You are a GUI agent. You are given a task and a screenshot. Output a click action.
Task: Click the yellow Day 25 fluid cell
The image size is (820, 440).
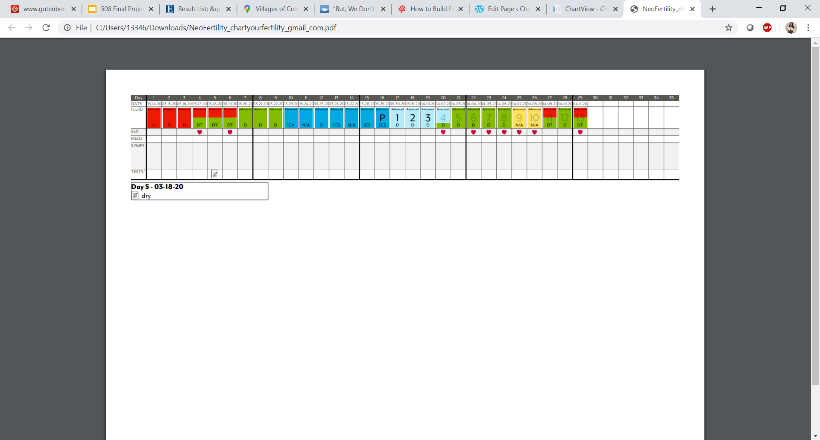[x=519, y=118]
